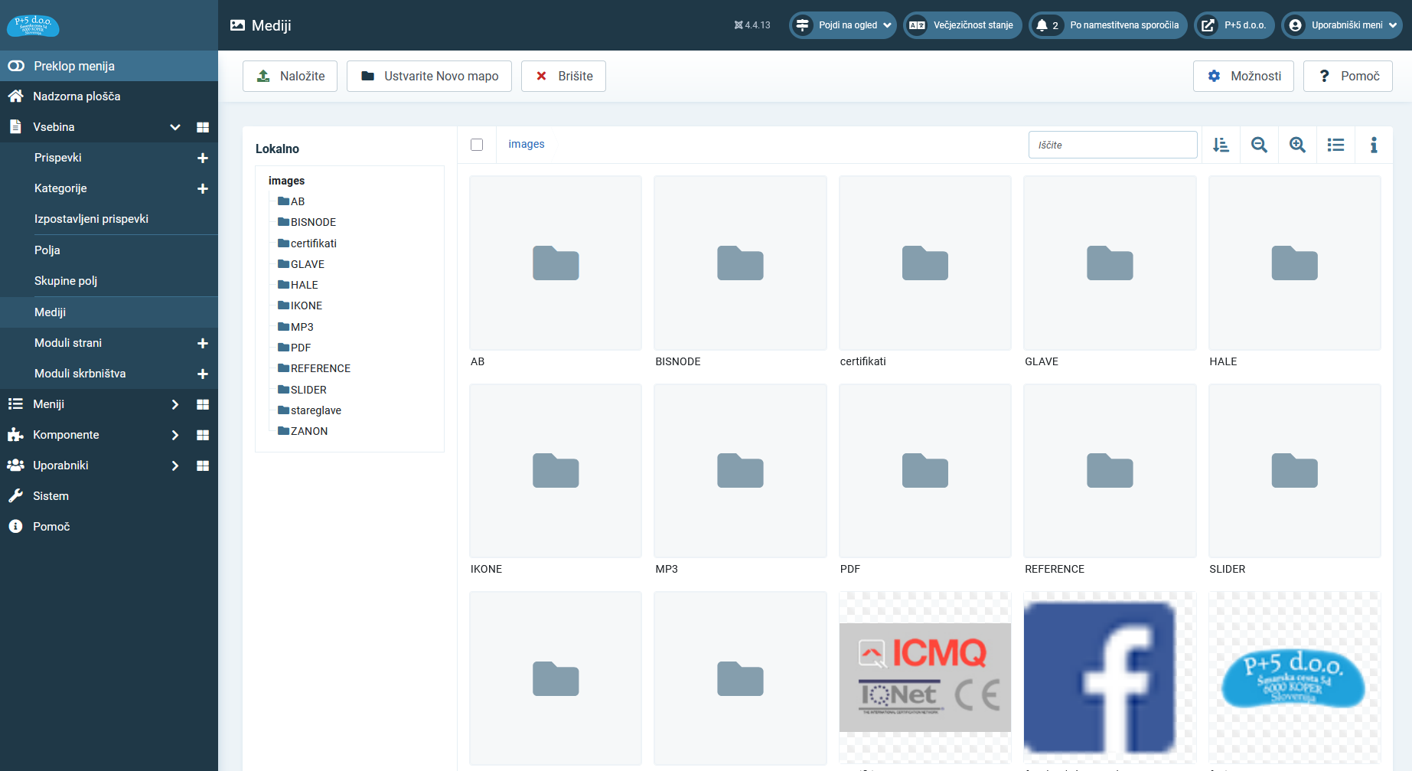1412x771 pixels.
Task: Collapse the Vsebina menu section
Action: [175, 127]
